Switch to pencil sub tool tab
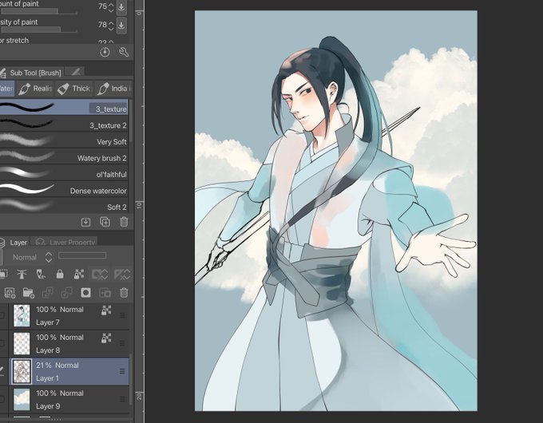 (76, 72)
